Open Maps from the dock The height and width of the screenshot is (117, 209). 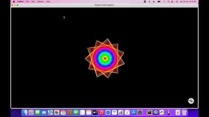(50, 112)
